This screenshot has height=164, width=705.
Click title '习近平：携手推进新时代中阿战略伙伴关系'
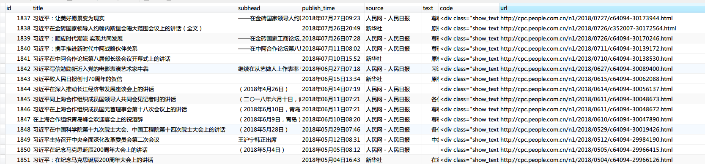coord(85,48)
